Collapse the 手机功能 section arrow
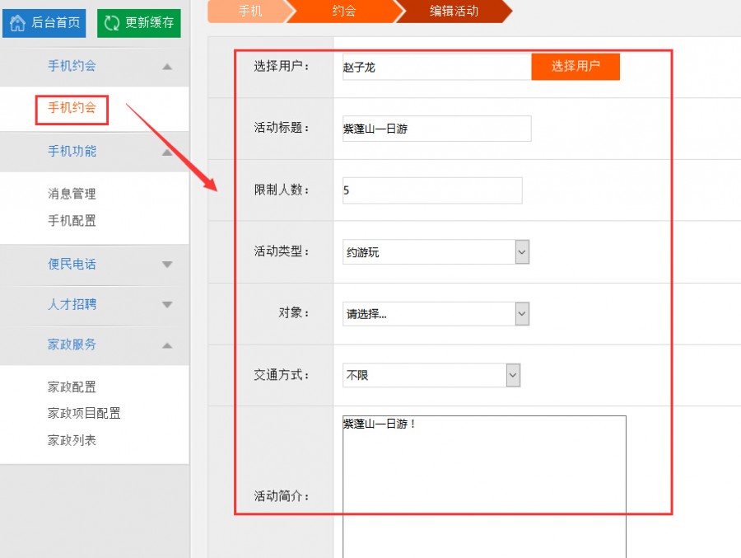741x558 pixels. click(x=167, y=152)
